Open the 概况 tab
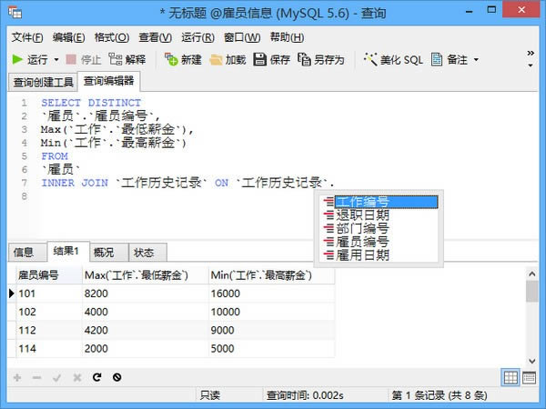Viewport: 546px width, 409px height. (x=109, y=252)
